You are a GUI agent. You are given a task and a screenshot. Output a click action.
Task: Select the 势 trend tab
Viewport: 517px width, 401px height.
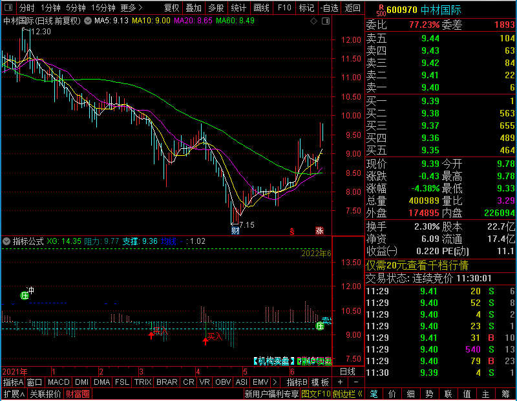[x=429, y=394]
